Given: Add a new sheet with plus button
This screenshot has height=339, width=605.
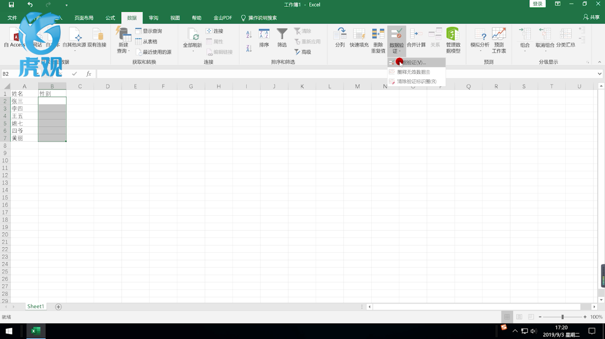Looking at the screenshot, I should coord(58,307).
